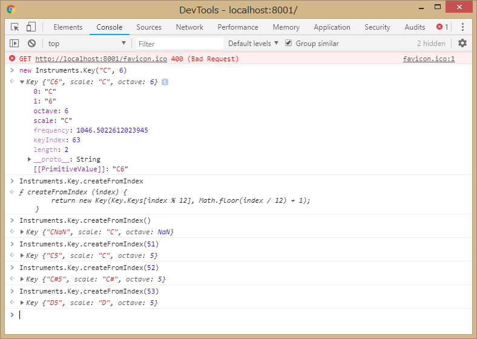Click the inspect element picker icon
Screen dimensions: 477x339
15,27
